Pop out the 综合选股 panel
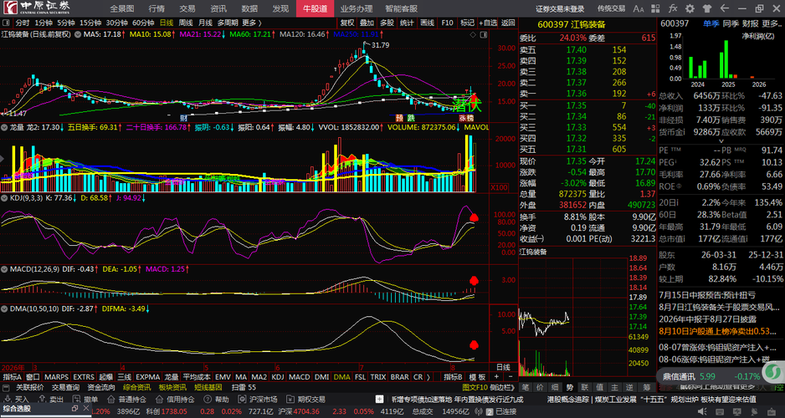This screenshot has width=785, height=418. pyautogui.click(x=74, y=409)
